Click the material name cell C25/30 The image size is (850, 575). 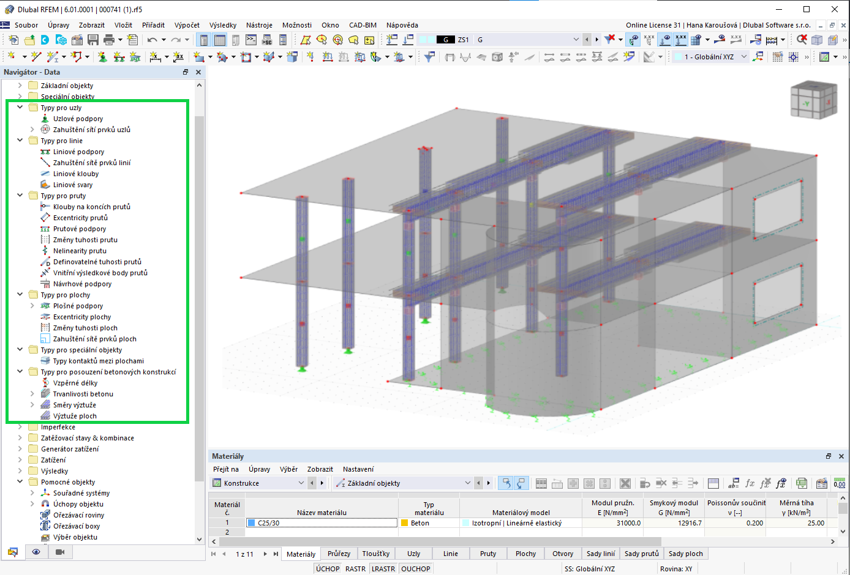click(x=322, y=523)
